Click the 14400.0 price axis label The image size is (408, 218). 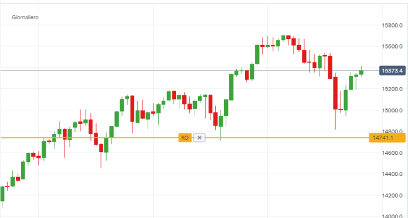pos(392,174)
